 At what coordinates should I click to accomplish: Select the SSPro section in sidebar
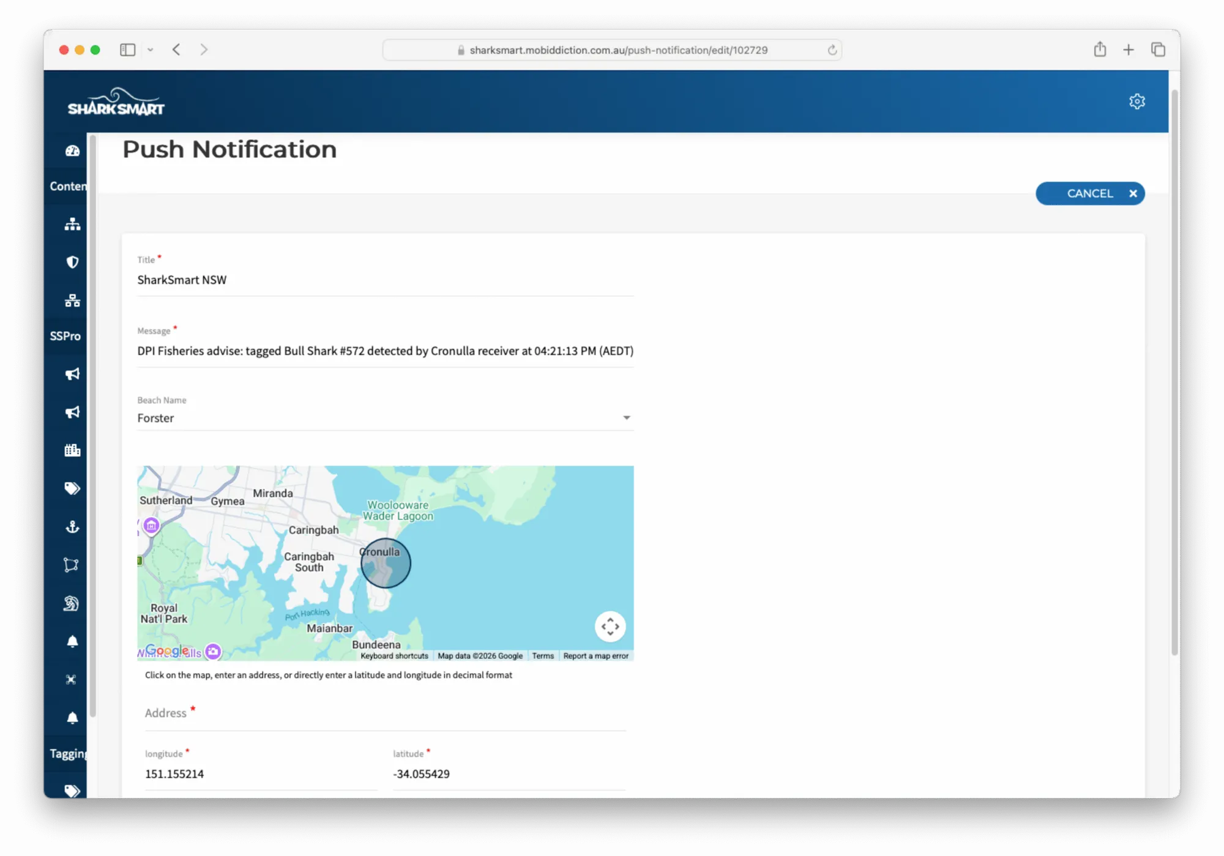click(x=65, y=336)
